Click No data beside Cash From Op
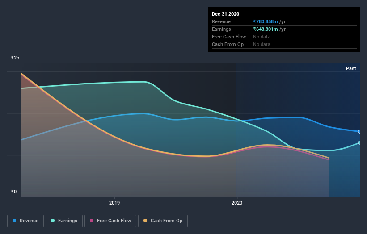 tap(262, 44)
